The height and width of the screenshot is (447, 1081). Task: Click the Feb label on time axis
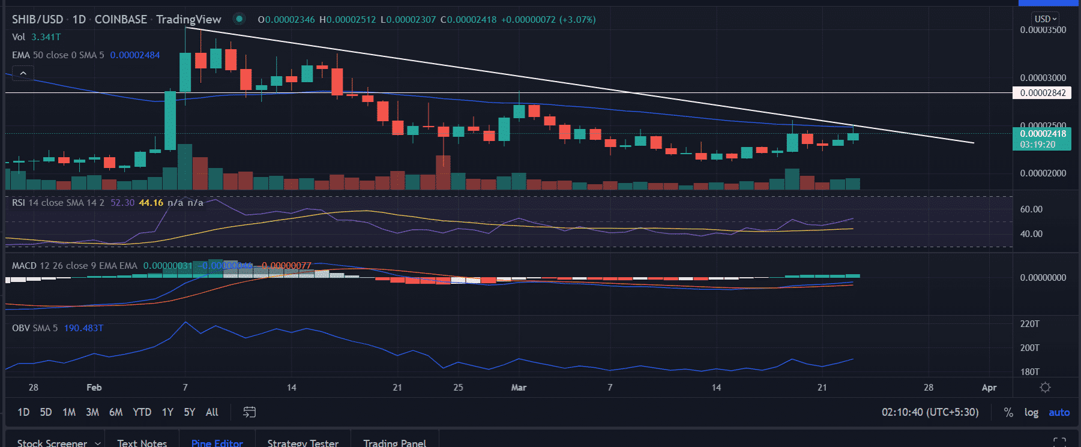point(94,388)
